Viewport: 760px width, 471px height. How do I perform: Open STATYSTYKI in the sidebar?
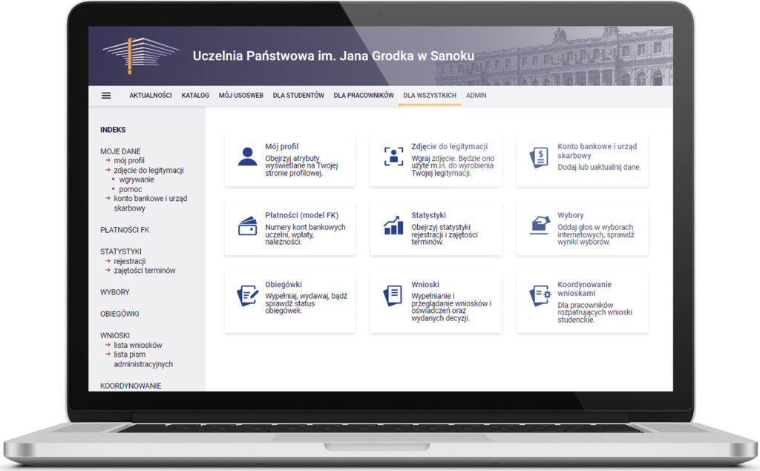[x=121, y=251]
